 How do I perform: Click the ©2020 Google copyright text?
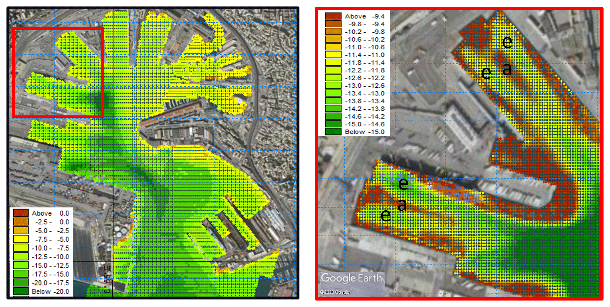(x=335, y=292)
